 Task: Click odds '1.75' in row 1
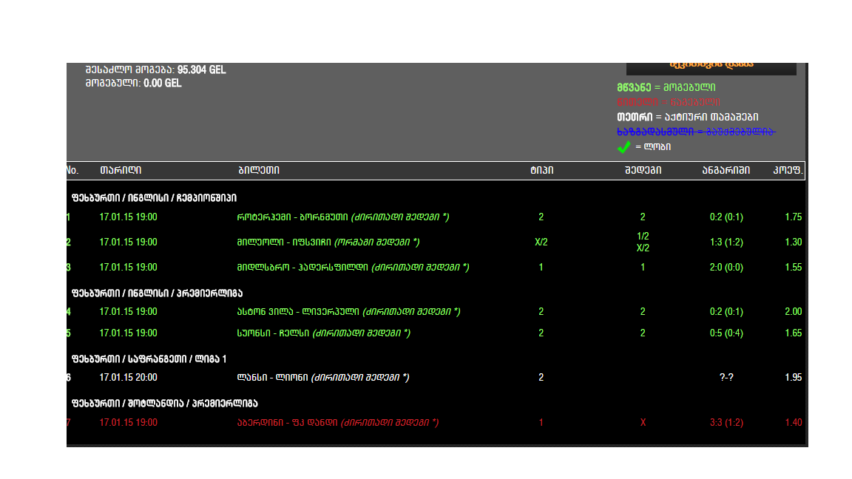pyautogui.click(x=794, y=217)
